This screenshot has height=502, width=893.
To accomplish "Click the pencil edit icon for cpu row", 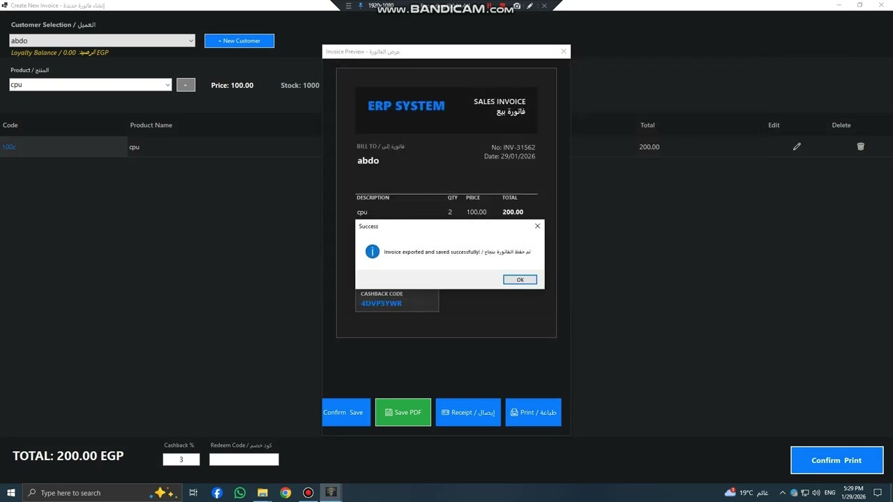I will coord(797,146).
